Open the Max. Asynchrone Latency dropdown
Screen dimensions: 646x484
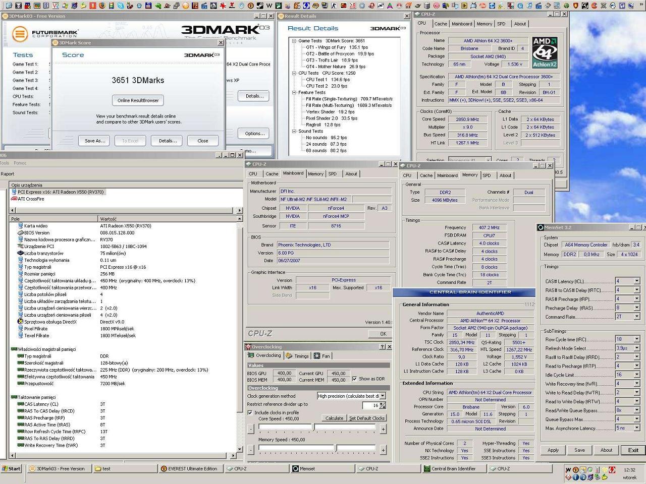(x=637, y=428)
